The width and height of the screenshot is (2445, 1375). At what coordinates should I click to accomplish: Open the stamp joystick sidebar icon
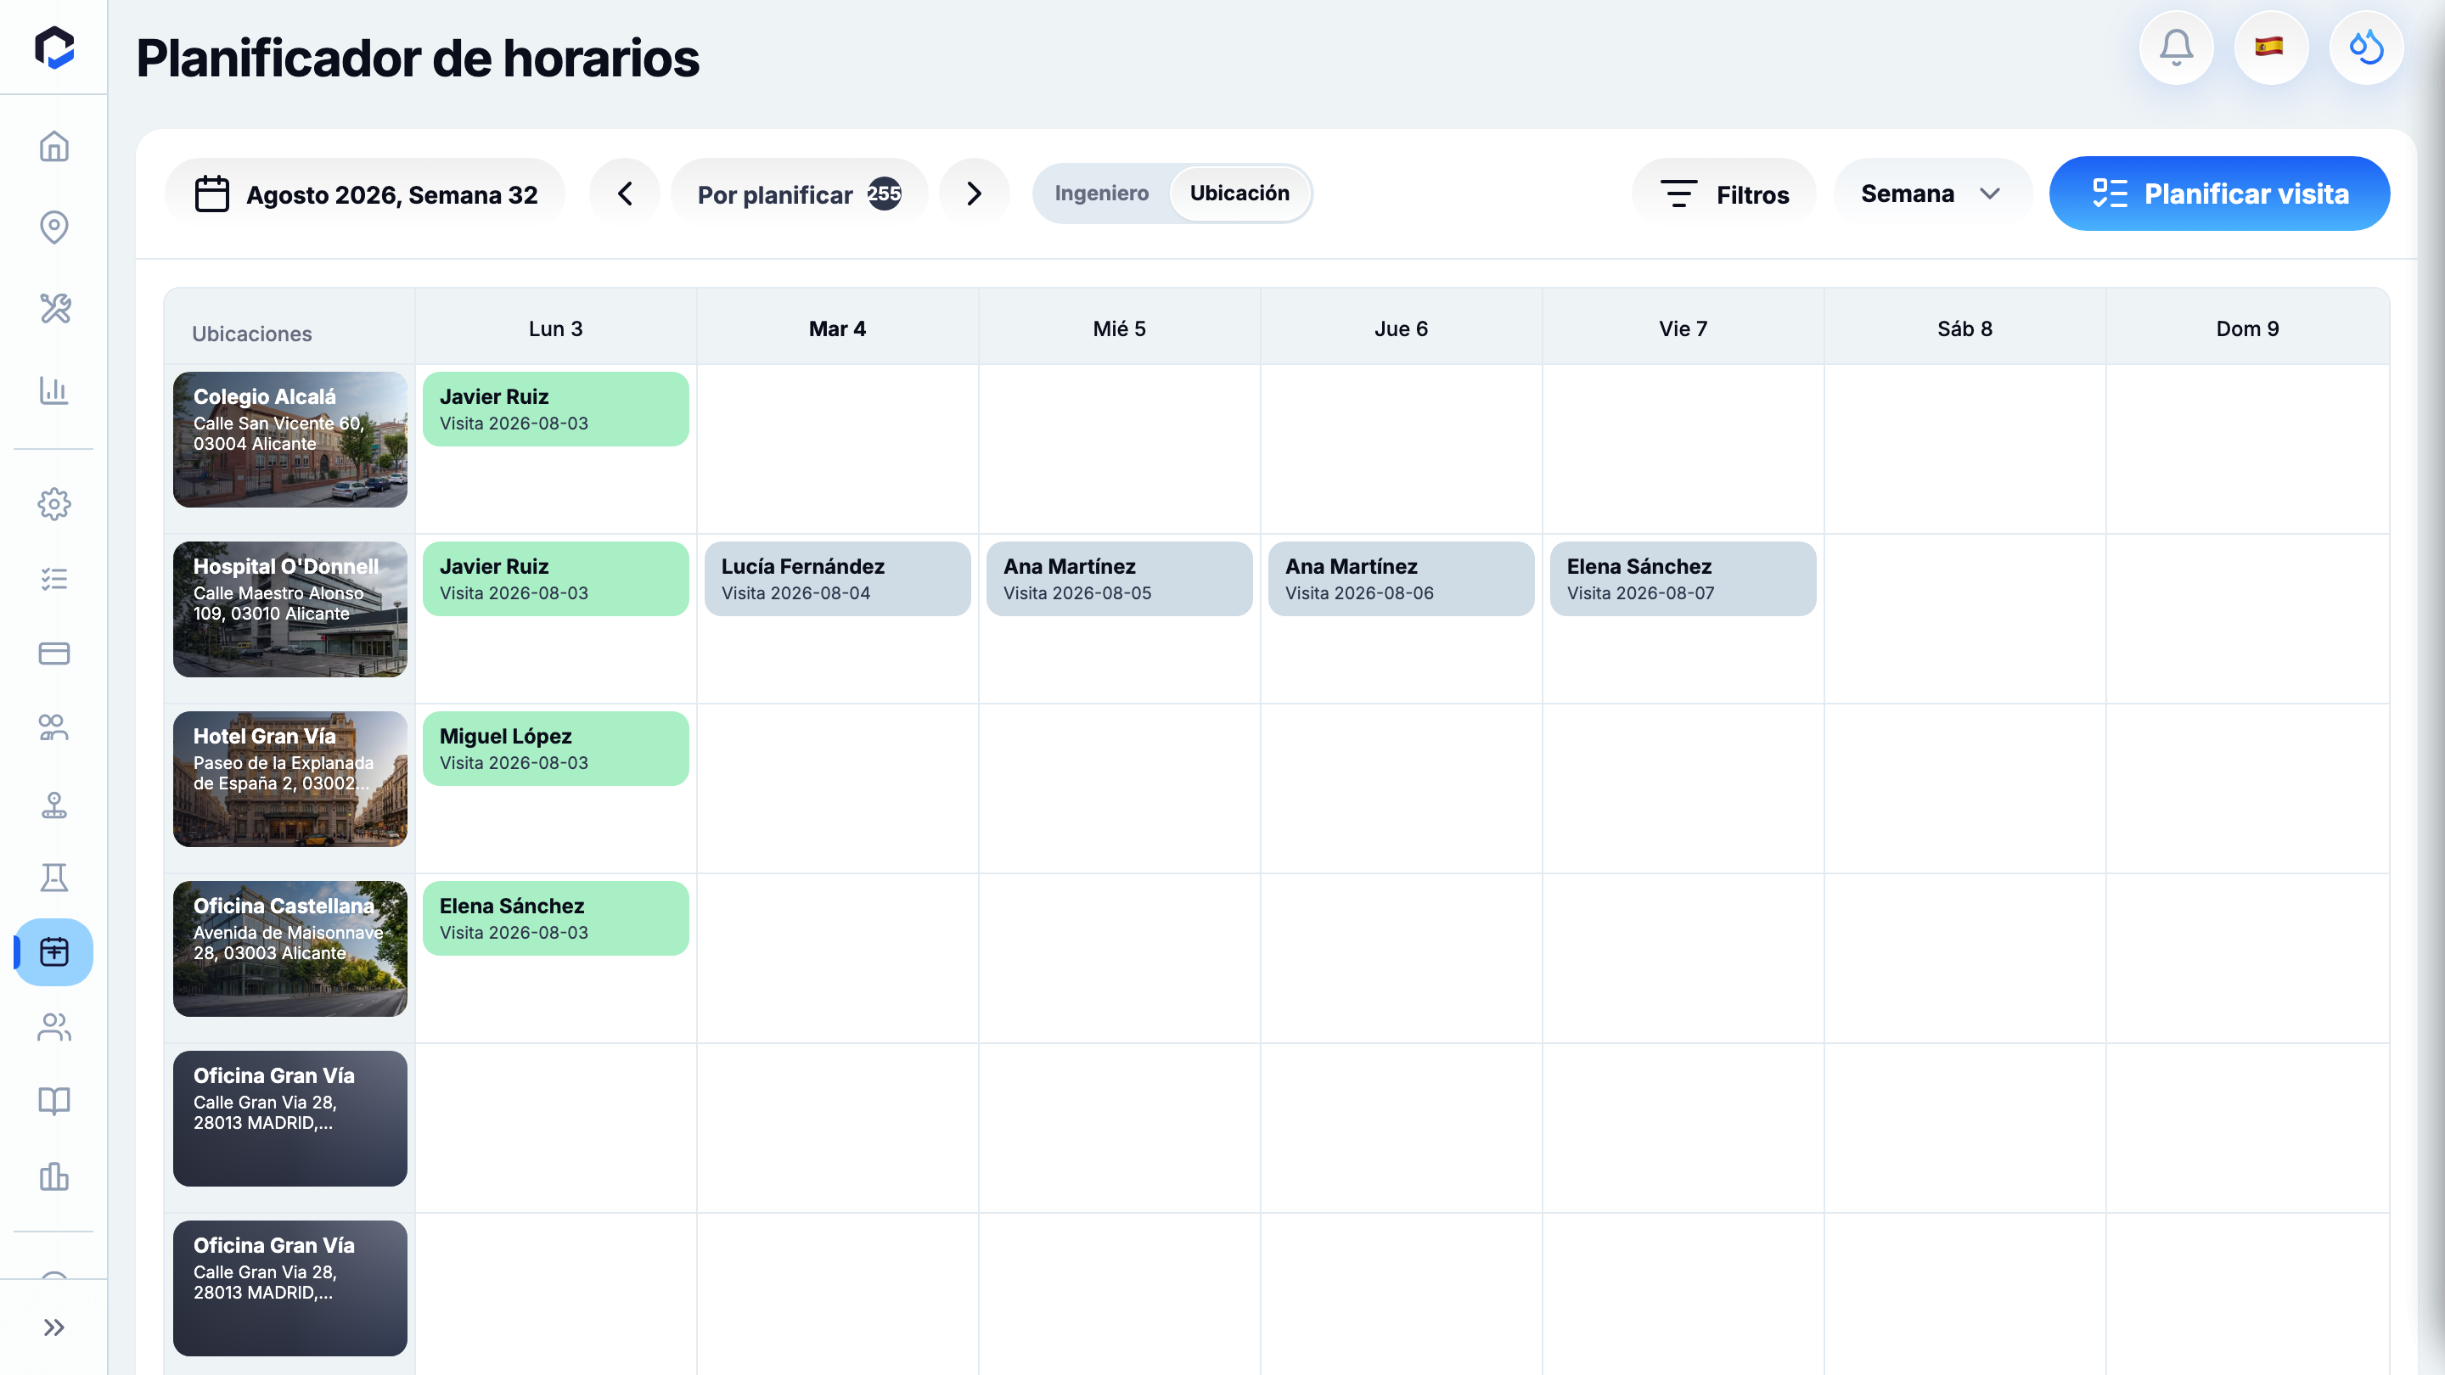[54, 805]
